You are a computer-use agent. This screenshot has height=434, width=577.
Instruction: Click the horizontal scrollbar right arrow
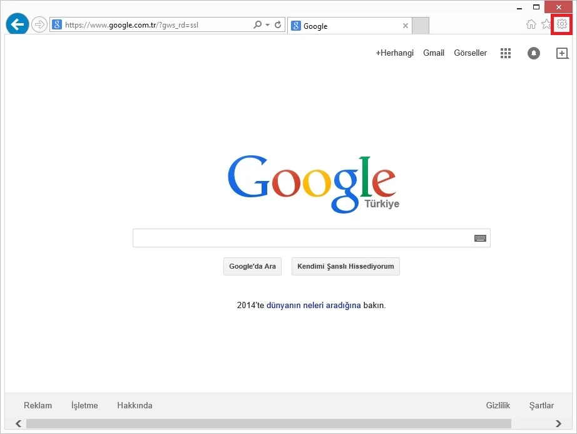click(559, 424)
